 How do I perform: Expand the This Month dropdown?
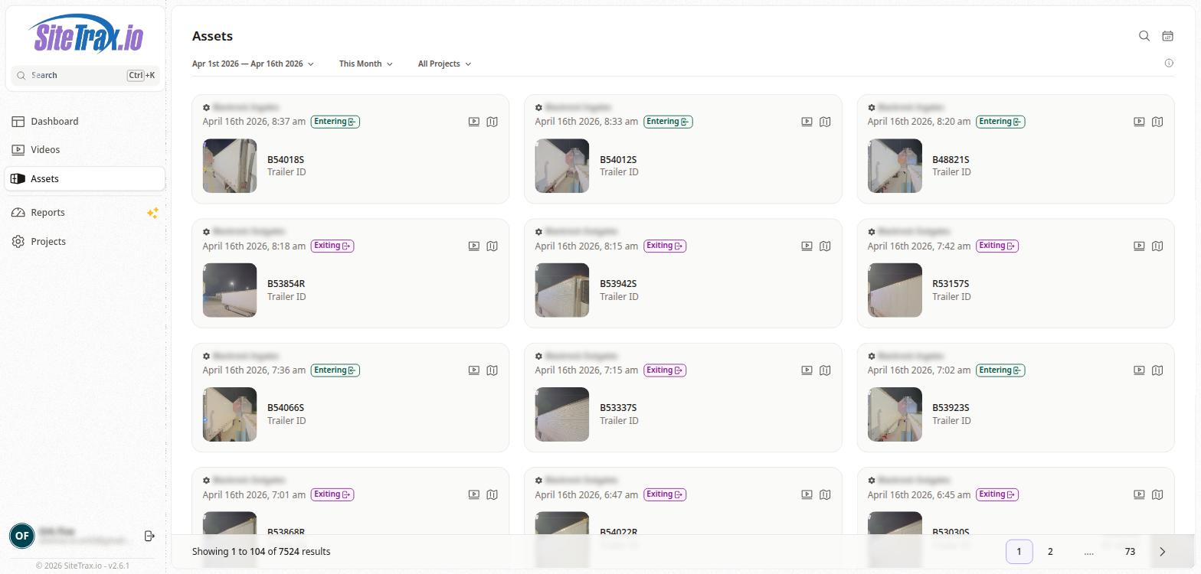(365, 64)
